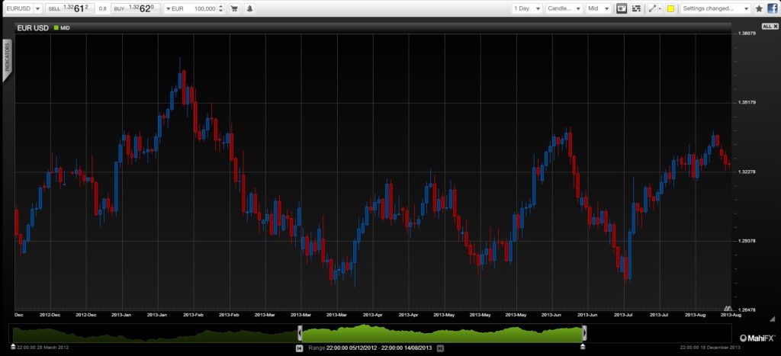The width and height of the screenshot is (781, 356).
Task: Click the marker below right range handle
Action: point(583,346)
